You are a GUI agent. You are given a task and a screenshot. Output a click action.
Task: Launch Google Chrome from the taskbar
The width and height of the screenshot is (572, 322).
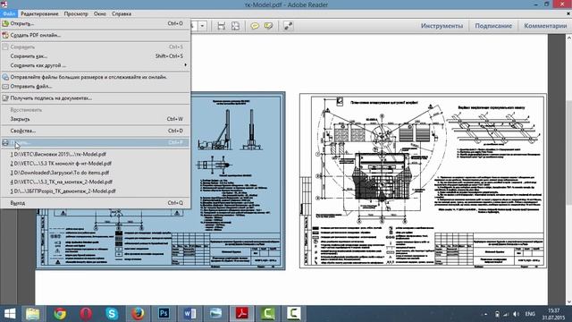coord(60,314)
